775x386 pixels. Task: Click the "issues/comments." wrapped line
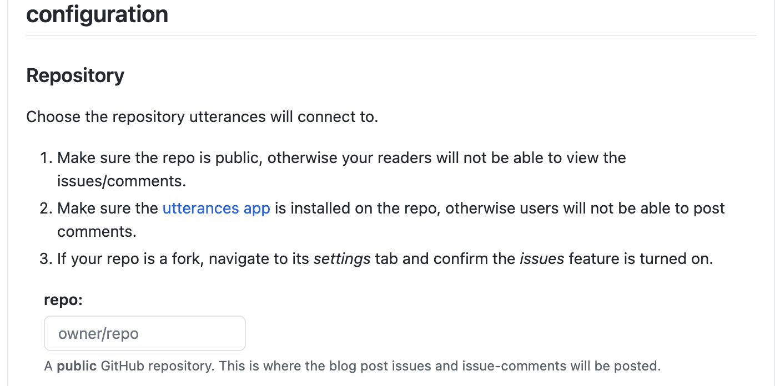(122, 181)
